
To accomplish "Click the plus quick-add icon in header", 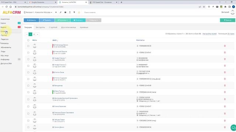I will pyautogui.click(x=56, y=12).
